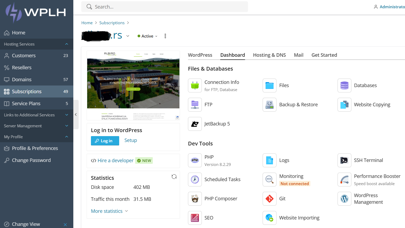
Task: Click the Hire a developer link
Action: [x=115, y=160]
